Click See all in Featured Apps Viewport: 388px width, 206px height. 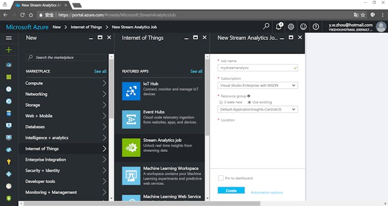[196, 71]
